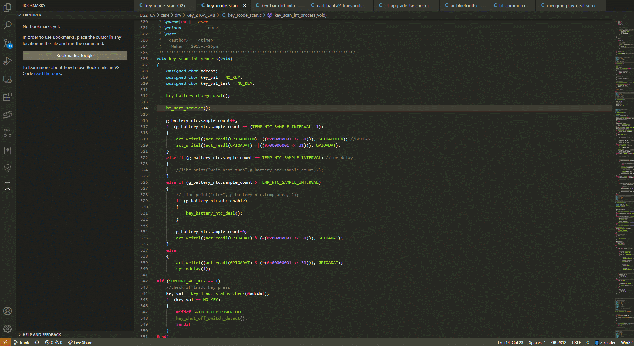Open the pull requests activity bar icon
The width and height of the screenshot is (634, 346).
8,132
